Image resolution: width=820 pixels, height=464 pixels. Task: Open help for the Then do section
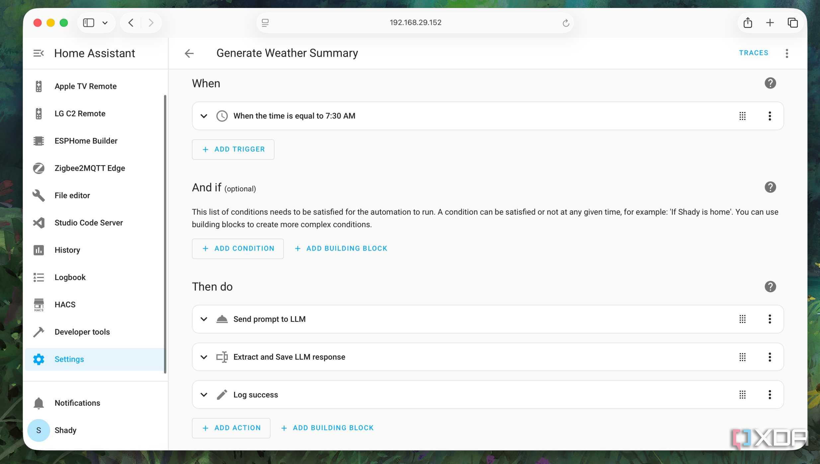coord(770,287)
